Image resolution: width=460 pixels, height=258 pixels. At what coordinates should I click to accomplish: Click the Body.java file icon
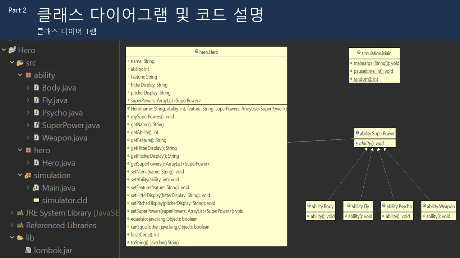click(36, 88)
